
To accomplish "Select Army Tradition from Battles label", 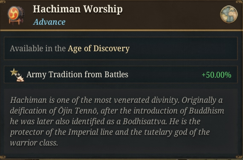I will (77, 75).
